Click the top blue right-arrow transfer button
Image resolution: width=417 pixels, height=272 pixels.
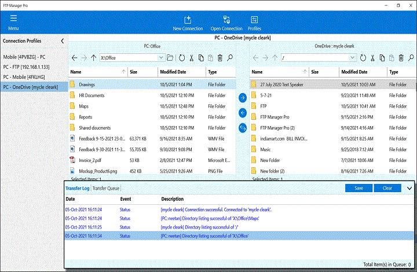243,98
